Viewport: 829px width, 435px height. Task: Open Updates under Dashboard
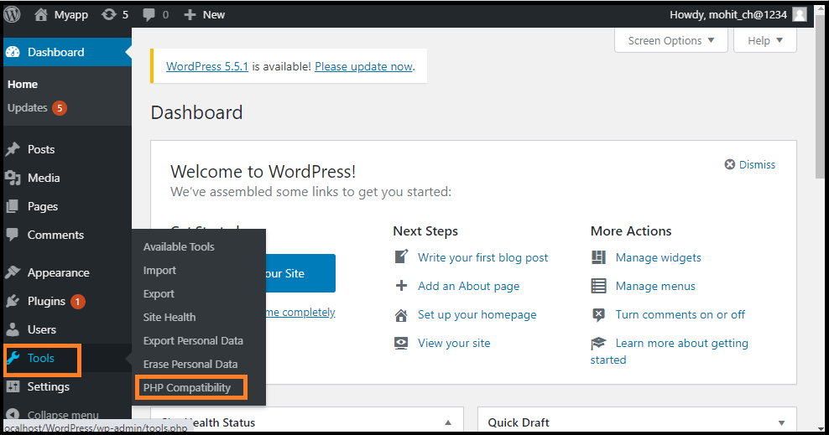28,107
